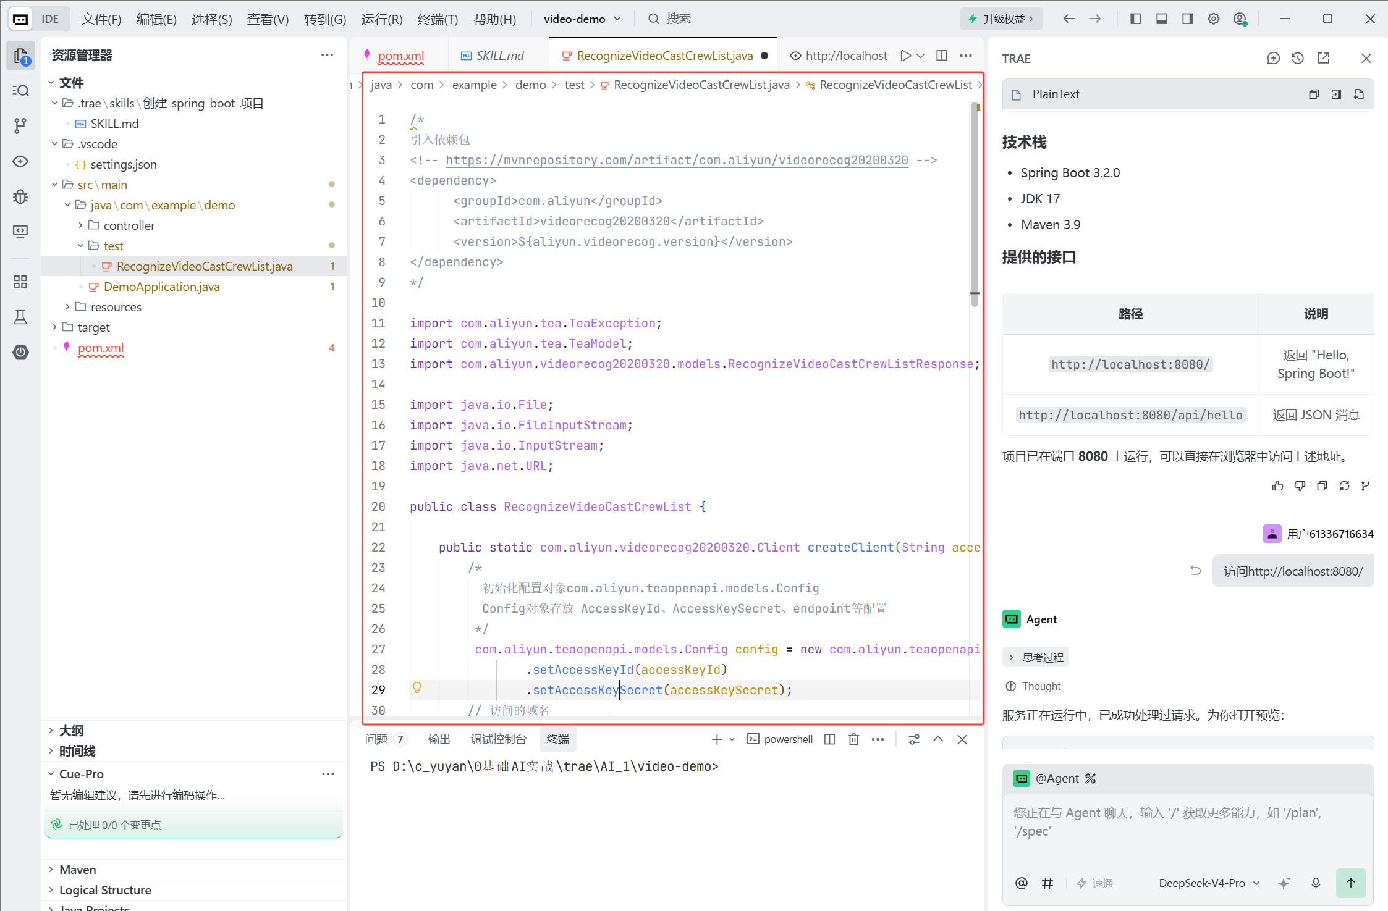Expand the 思考过程 thinking section
Viewport: 1388px width, 911px height.
[1036, 658]
